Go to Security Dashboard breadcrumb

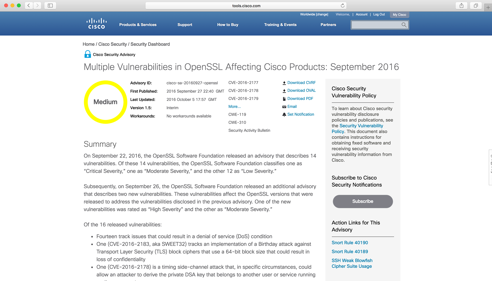pyautogui.click(x=150, y=44)
